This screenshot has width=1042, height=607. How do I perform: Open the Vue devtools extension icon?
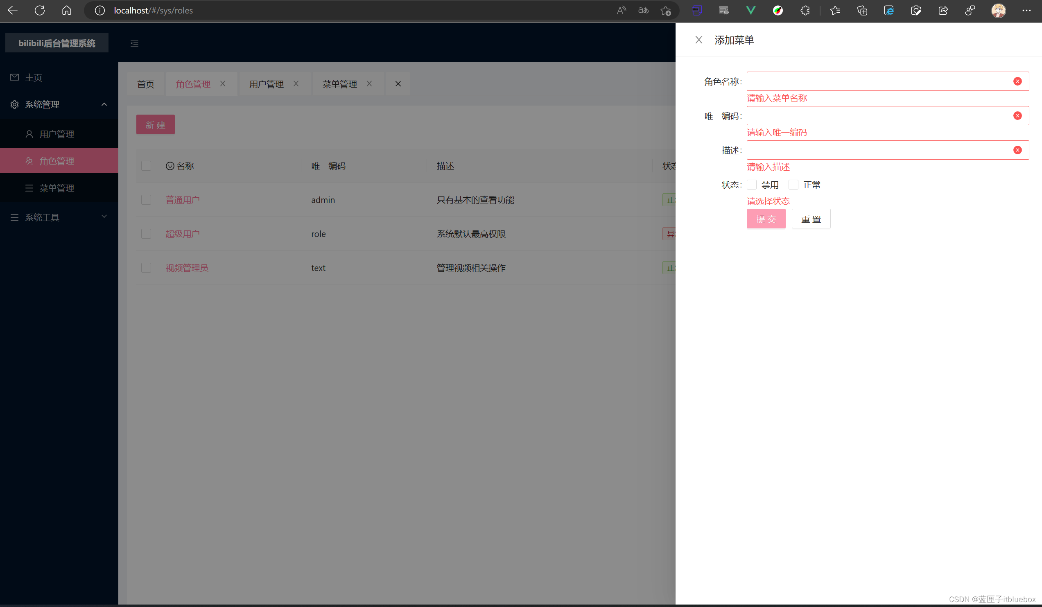click(750, 11)
